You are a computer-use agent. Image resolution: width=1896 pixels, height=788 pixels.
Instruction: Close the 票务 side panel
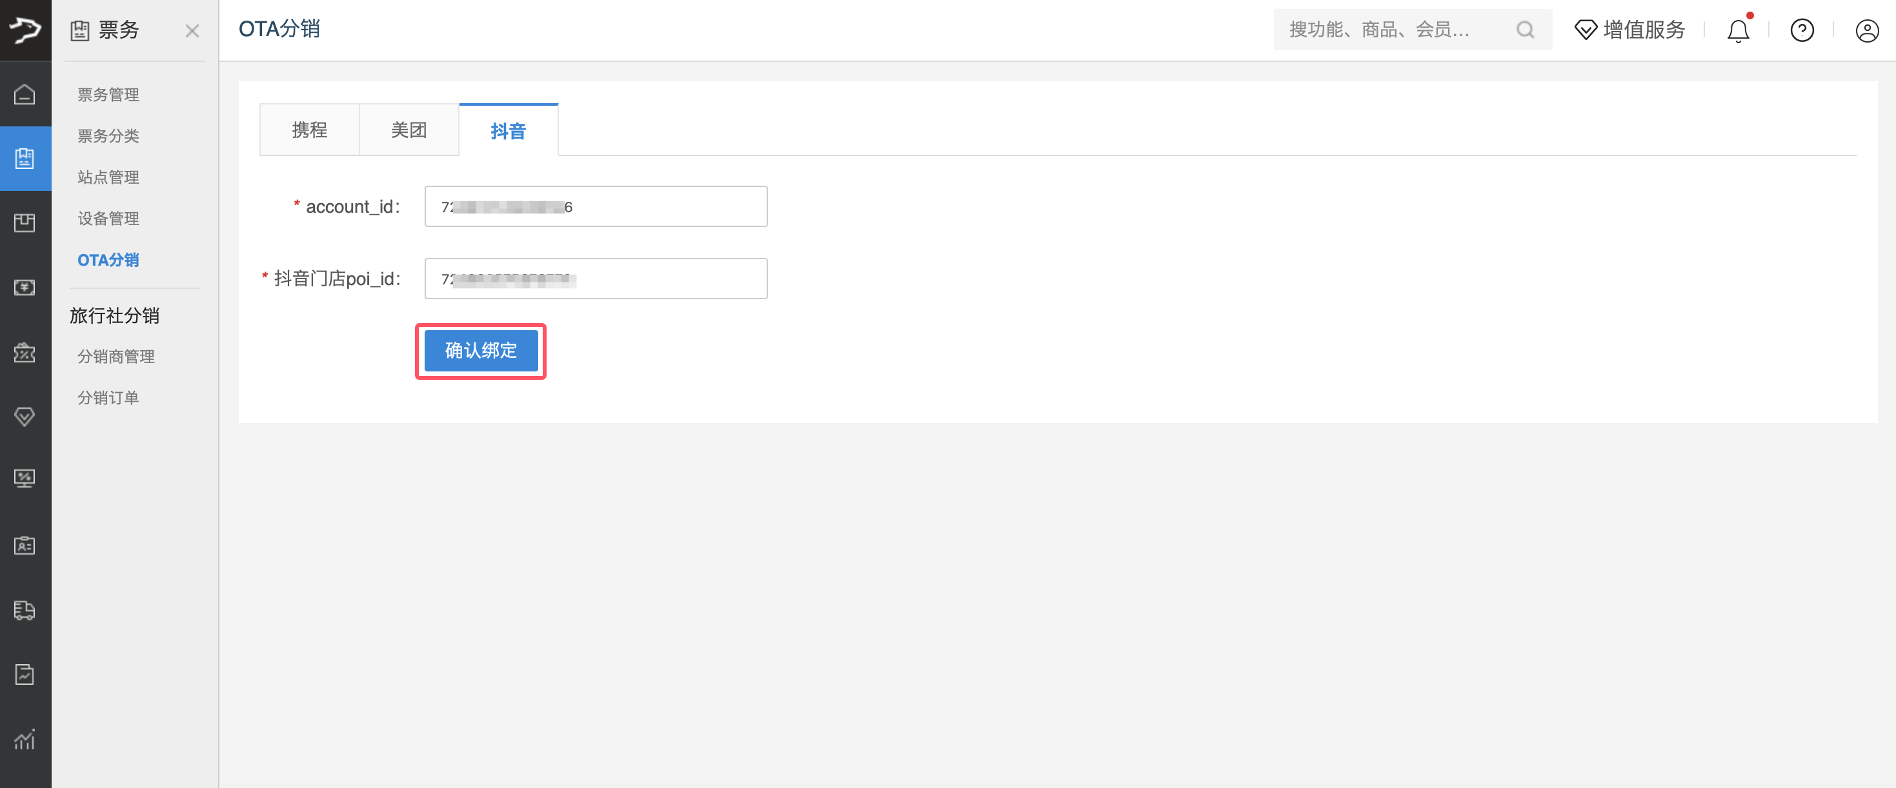pyautogui.click(x=192, y=31)
